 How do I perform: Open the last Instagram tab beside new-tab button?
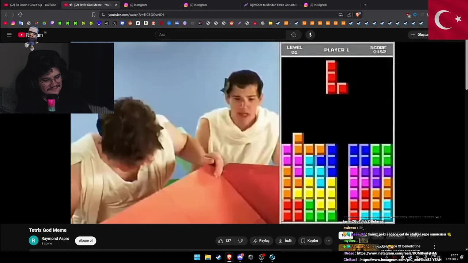[330, 5]
